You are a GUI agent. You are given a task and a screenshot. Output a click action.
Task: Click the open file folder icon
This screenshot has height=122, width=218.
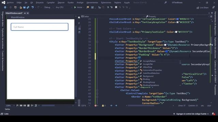21,7
